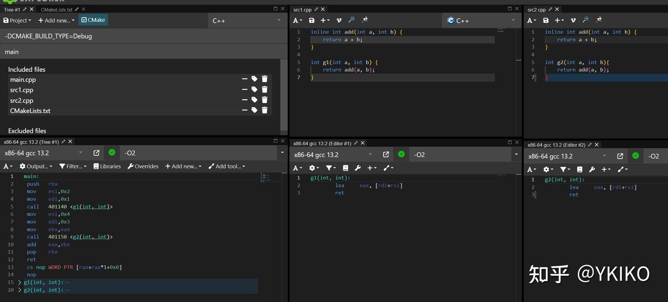668x302 pixels.
Task: Click the green compile status icon in Tree #1 pane
Action: coord(112,152)
